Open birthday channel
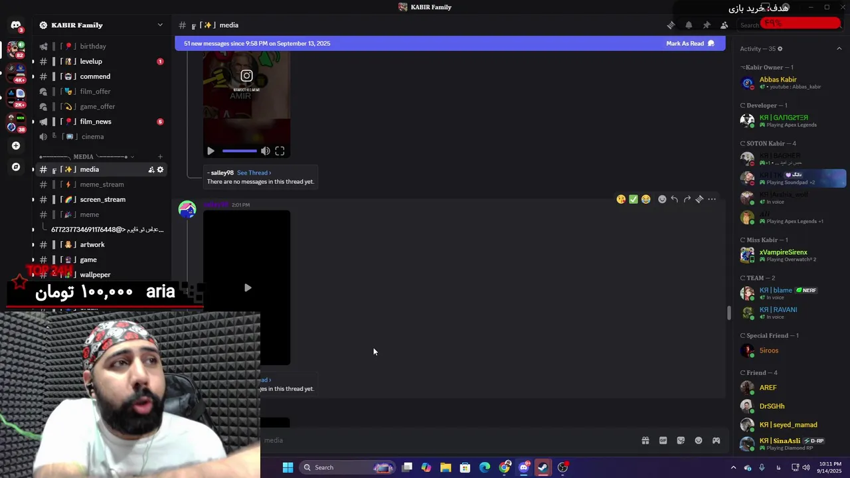This screenshot has width=850, height=478. point(101,46)
